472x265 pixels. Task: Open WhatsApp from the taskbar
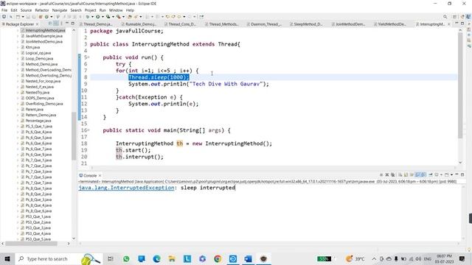[126, 258]
